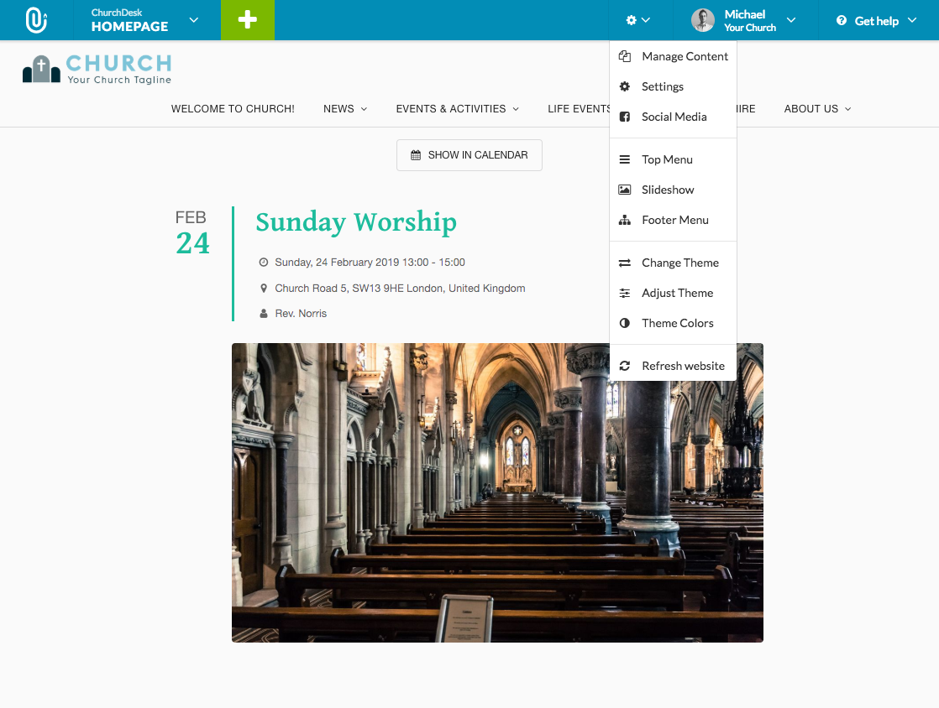Click the SHOW IN CALENDAR button
Image resolution: width=939 pixels, height=708 pixels.
click(x=469, y=154)
